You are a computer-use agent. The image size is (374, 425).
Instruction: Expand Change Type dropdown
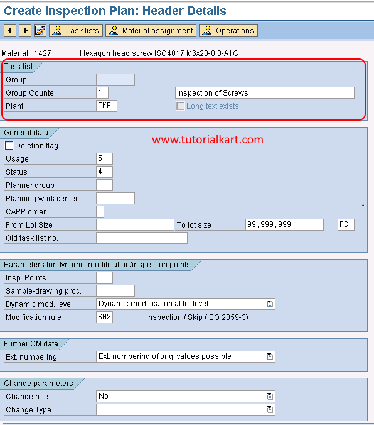[x=270, y=409]
